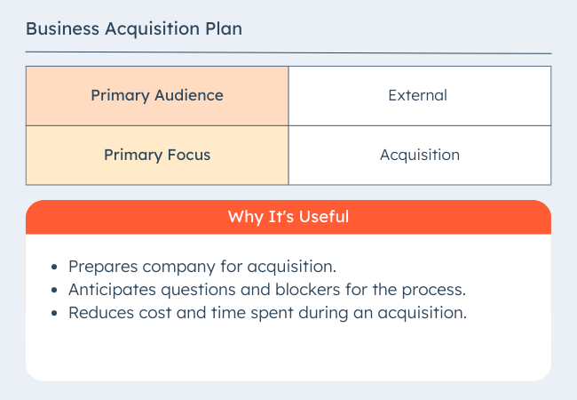Select the "External" table cell

pos(419,95)
